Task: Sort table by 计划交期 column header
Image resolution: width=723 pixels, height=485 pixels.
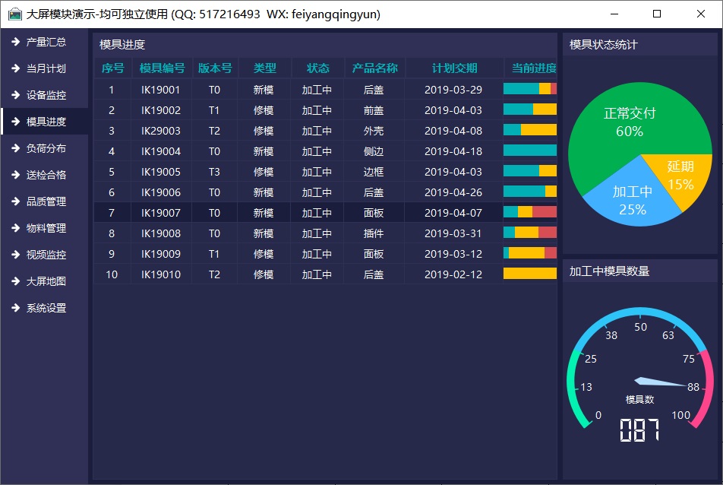Action: tap(454, 68)
